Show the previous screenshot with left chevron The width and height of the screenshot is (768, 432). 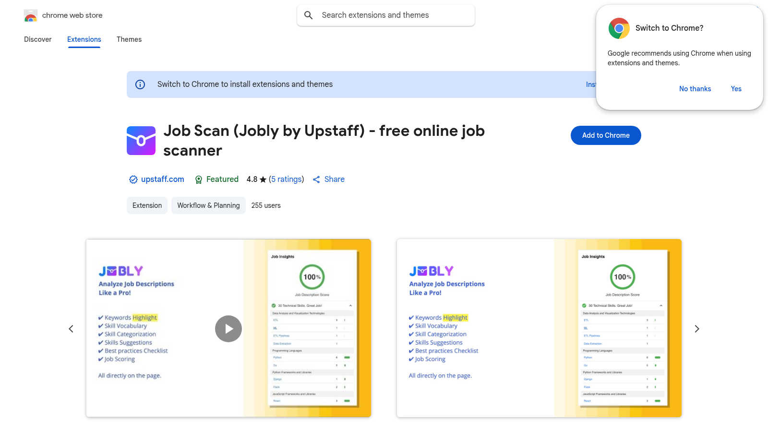71,329
